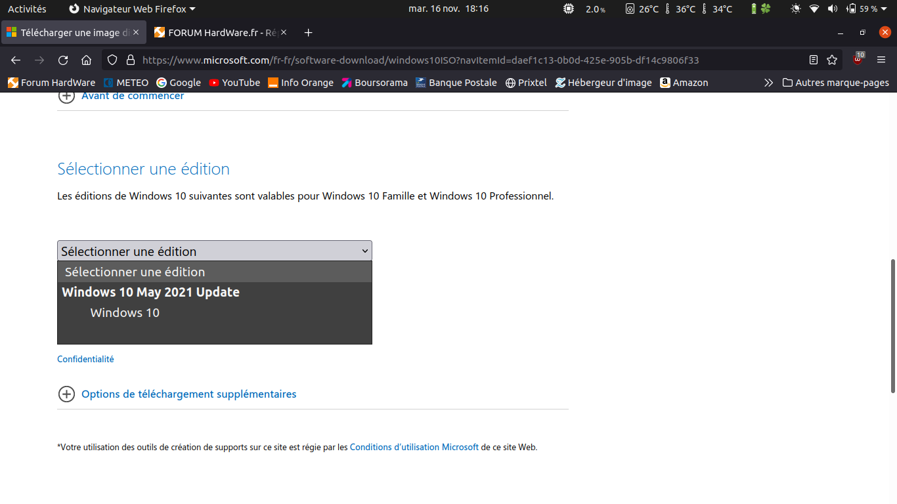
Task: Go to Firefox home page icon
Action: [86, 60]
